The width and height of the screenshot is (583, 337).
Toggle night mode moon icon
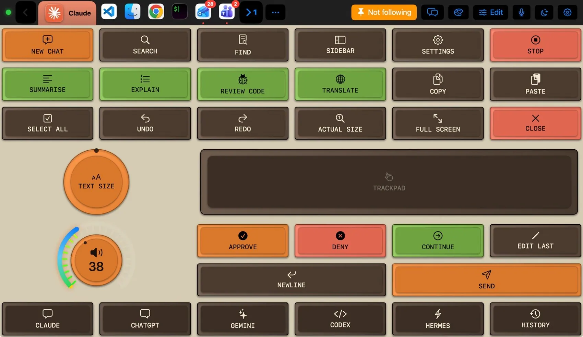click(x=544, y=13)
